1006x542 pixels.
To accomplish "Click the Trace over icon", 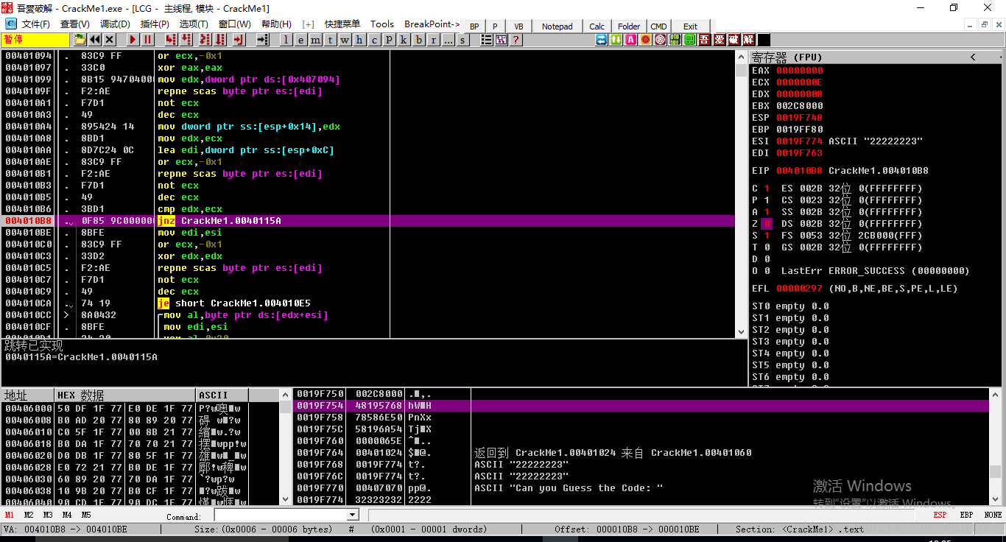I will (x=219, y=40).
